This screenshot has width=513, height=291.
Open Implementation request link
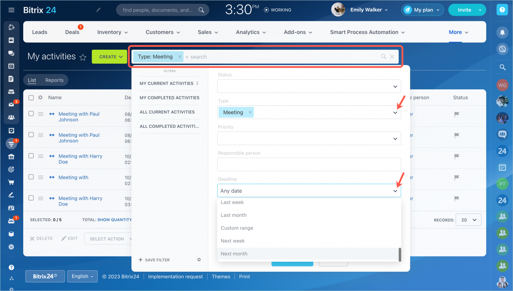(x=176, y=277)
